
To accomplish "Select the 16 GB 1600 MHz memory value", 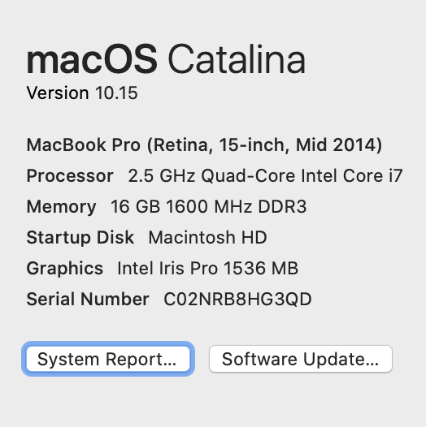I will tap(181, 206).
